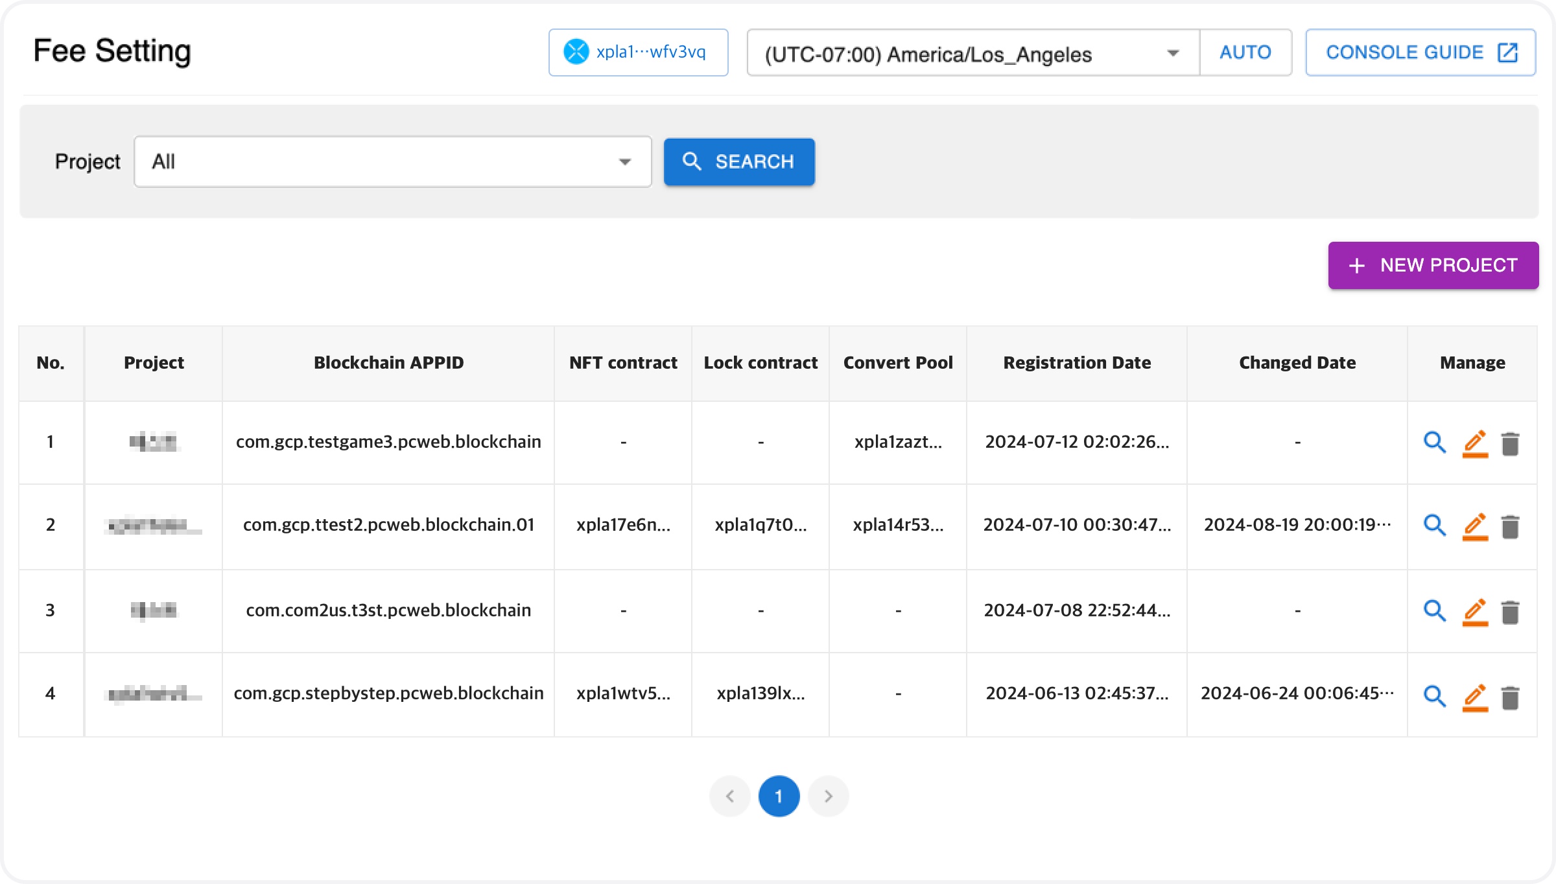Open the Project filter dropdown showing All
The image size is (1556, 884).
point(392,162)
